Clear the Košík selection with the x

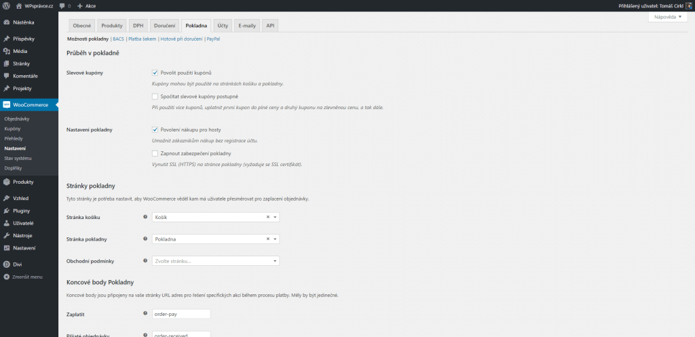coord(267,217)
